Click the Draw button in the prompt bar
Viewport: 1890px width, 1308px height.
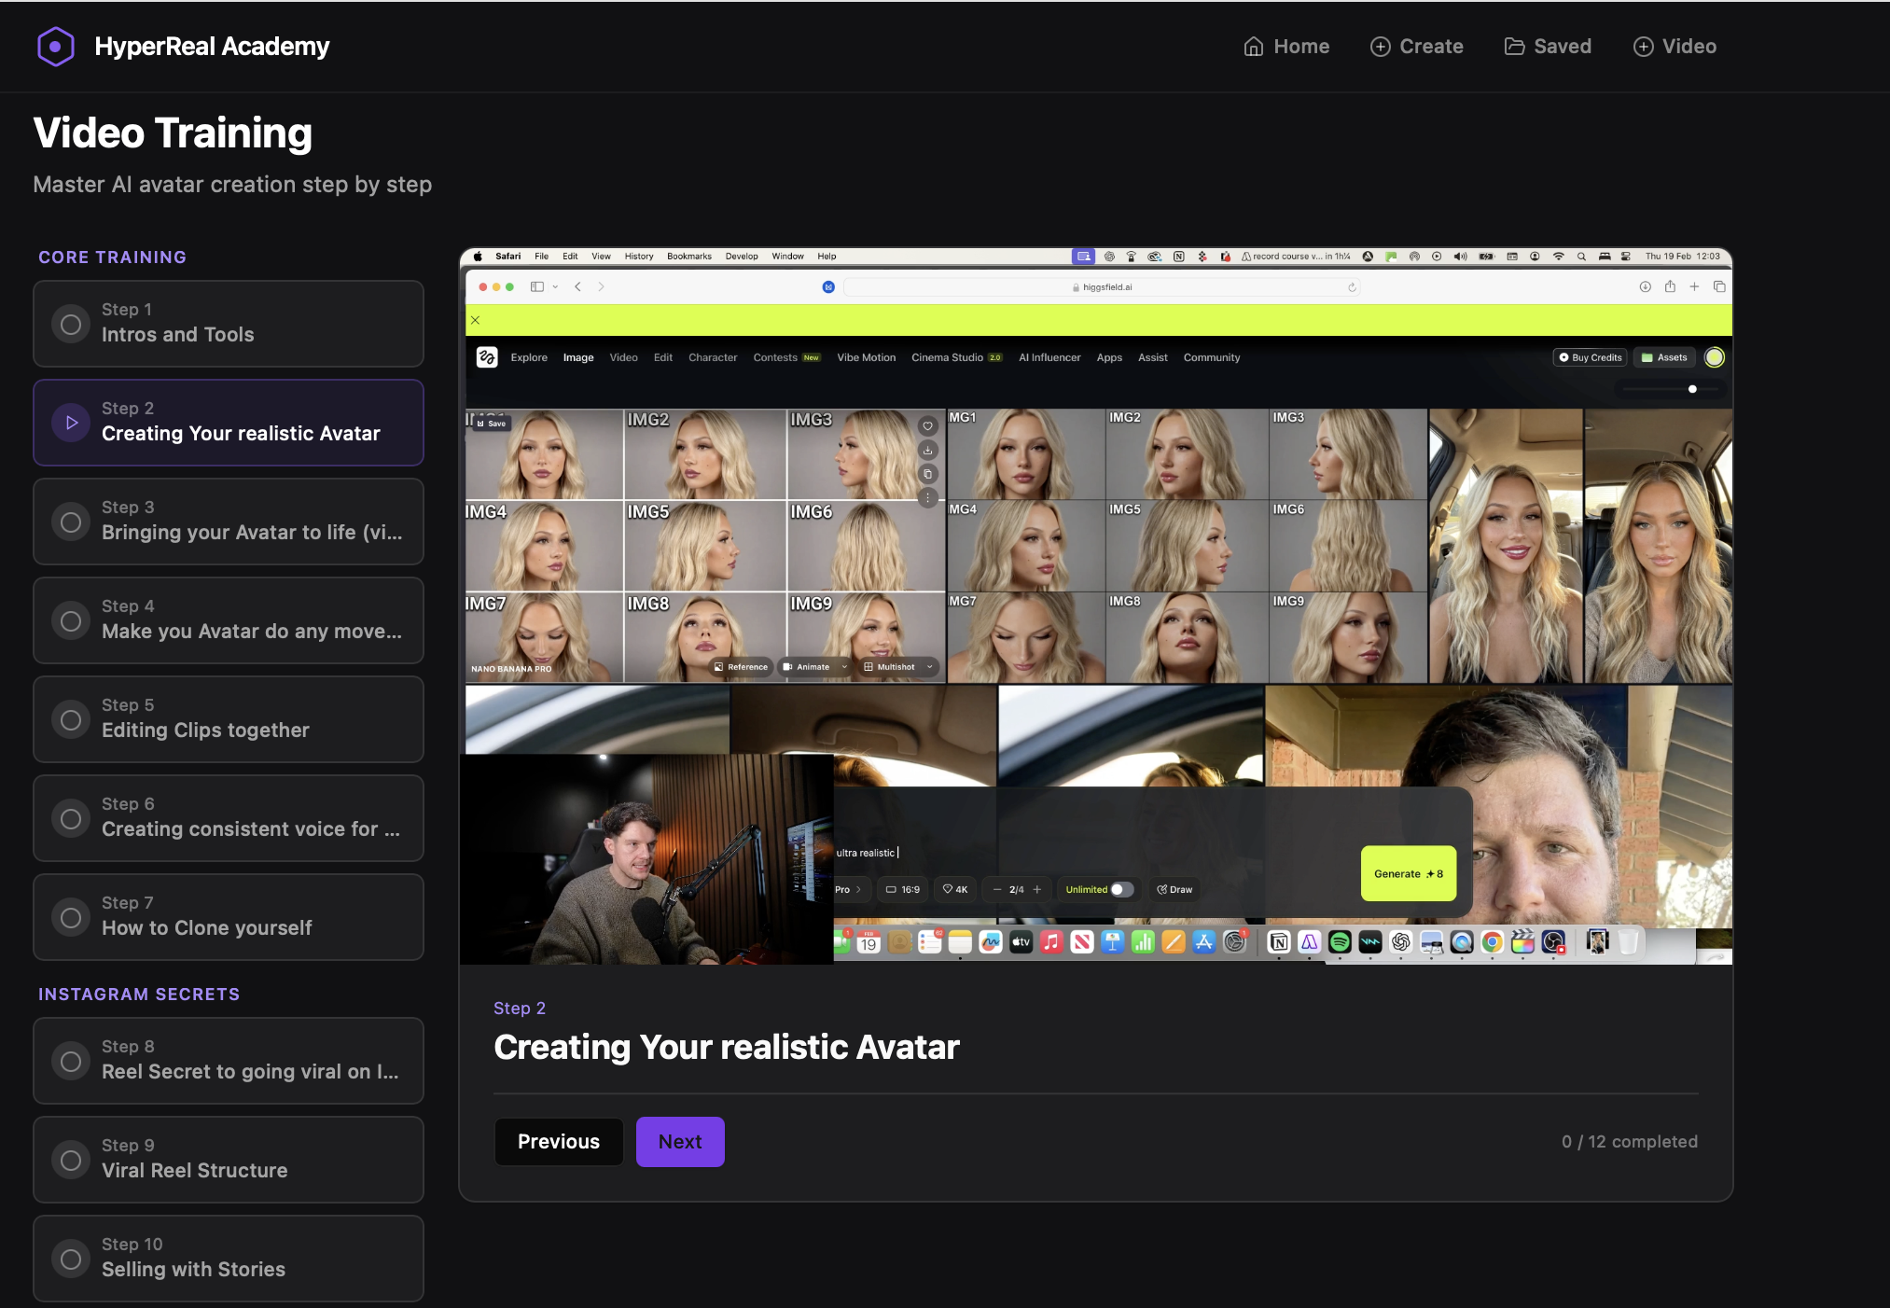coord(1174,889)
